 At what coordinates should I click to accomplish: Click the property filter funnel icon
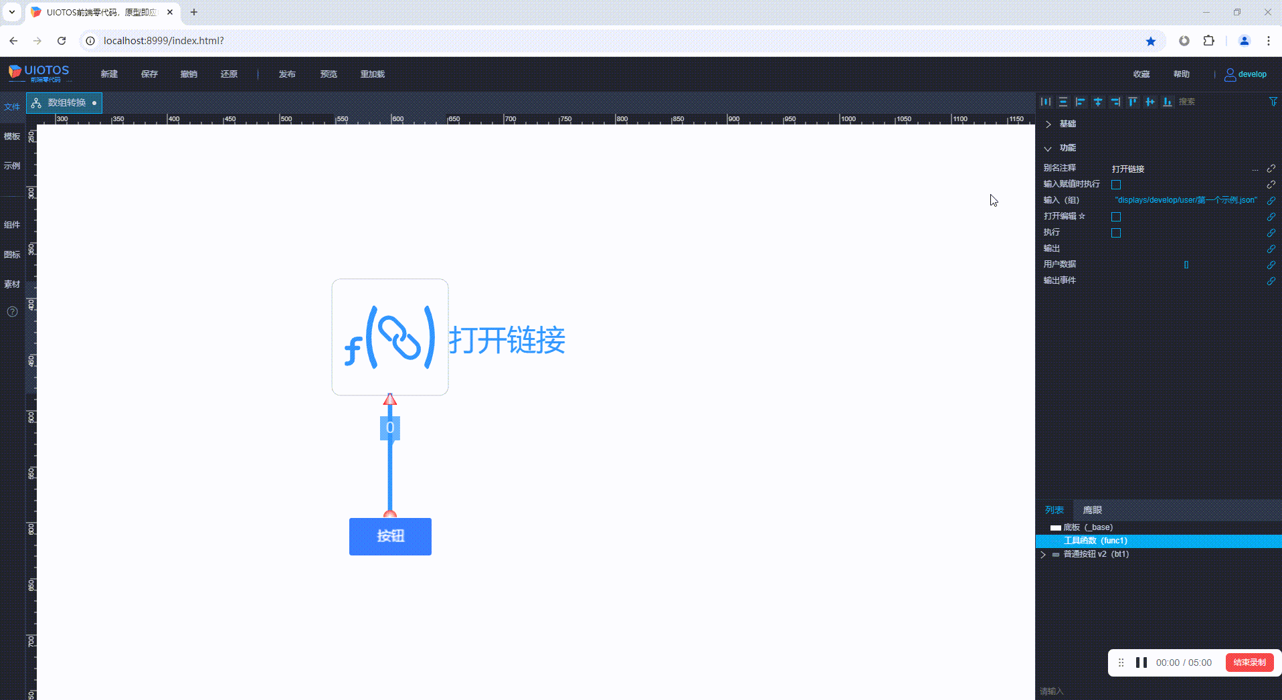coord(1273,102)
